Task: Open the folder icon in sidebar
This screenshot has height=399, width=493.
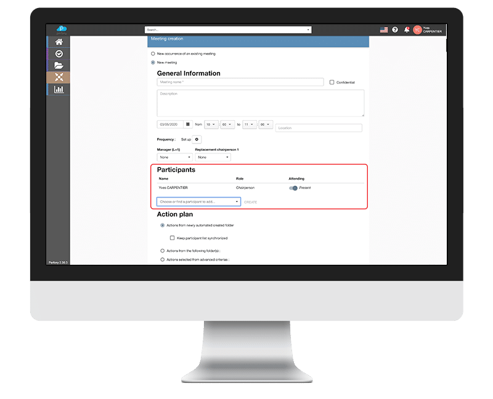Action: coord(59,65)
